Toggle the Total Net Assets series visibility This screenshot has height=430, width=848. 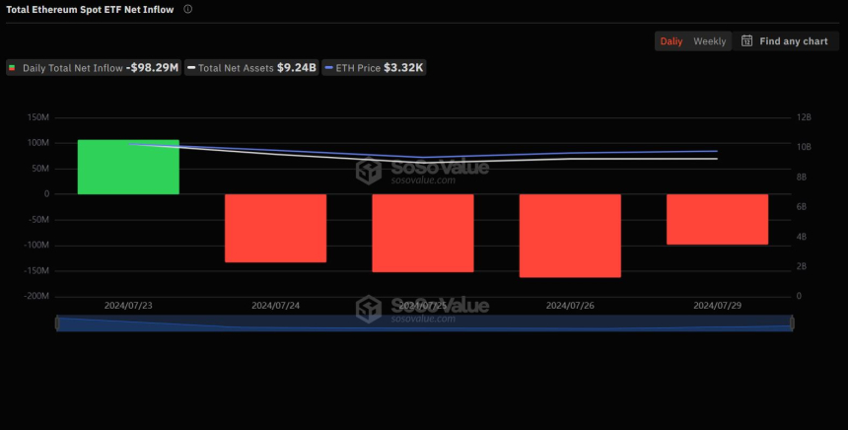(252, 68)
